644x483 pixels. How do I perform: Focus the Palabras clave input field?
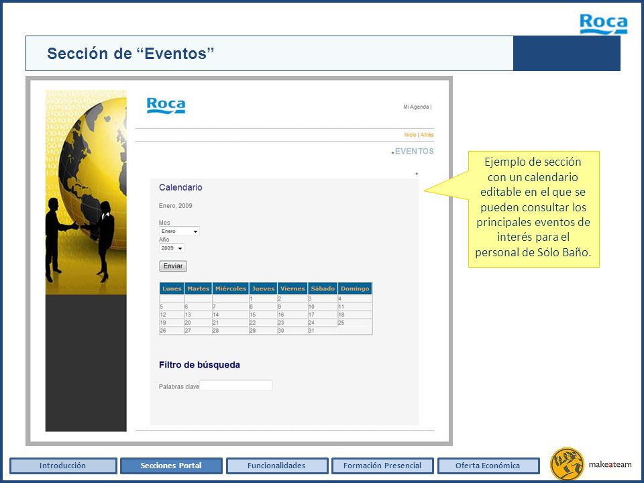click(235, 385)
